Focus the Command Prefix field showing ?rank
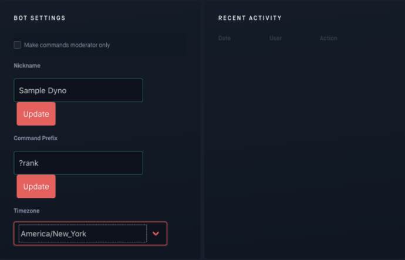405x260 pixels. pyautogui.click(x=78, y=163)
